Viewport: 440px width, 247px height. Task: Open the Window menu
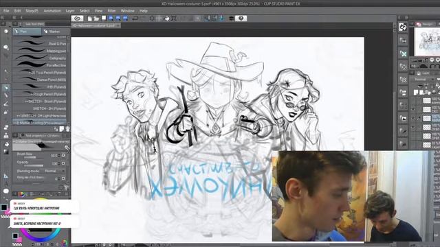point(127,11)
